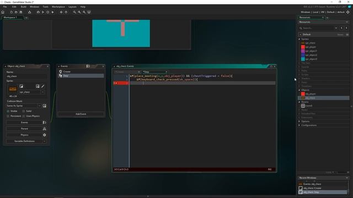
Task: Click the Variable Definitions button
Action: pos(24,141)
